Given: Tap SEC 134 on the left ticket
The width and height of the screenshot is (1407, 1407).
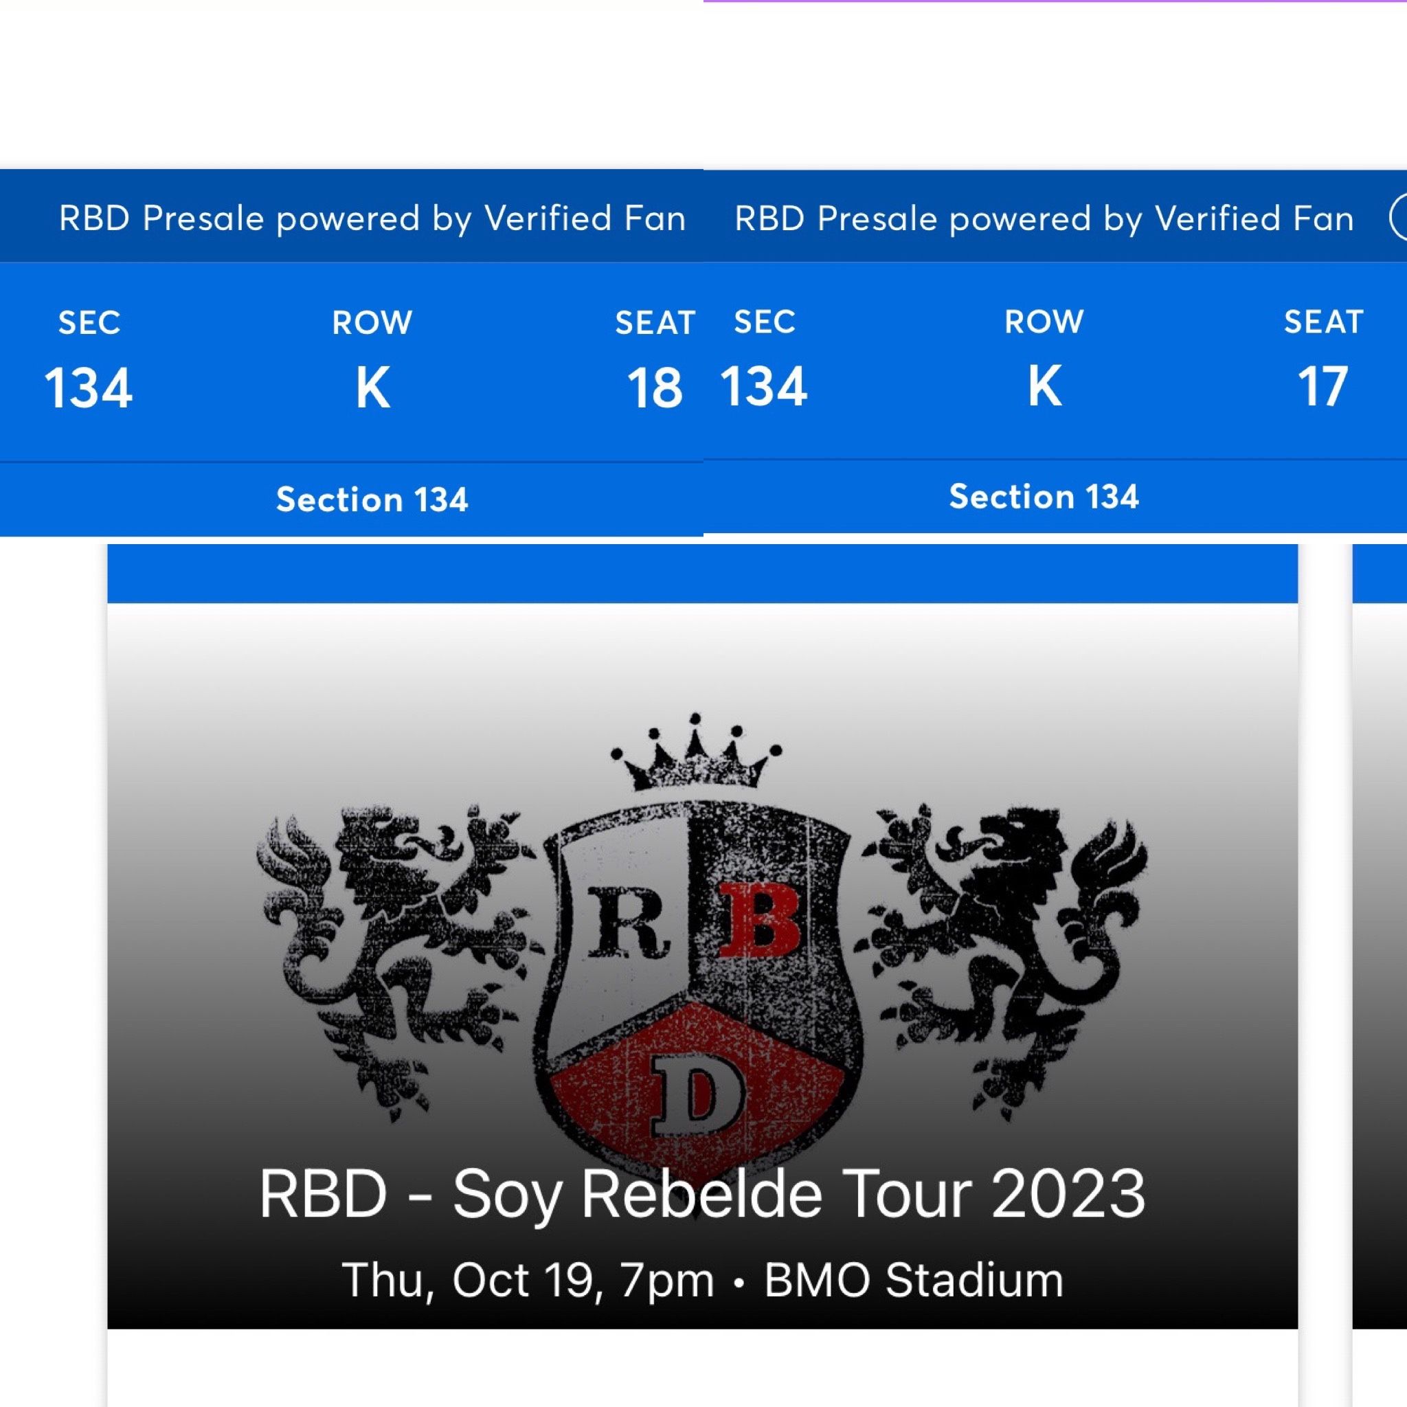Looking at the screenshot, I should (x=88, y=387).
